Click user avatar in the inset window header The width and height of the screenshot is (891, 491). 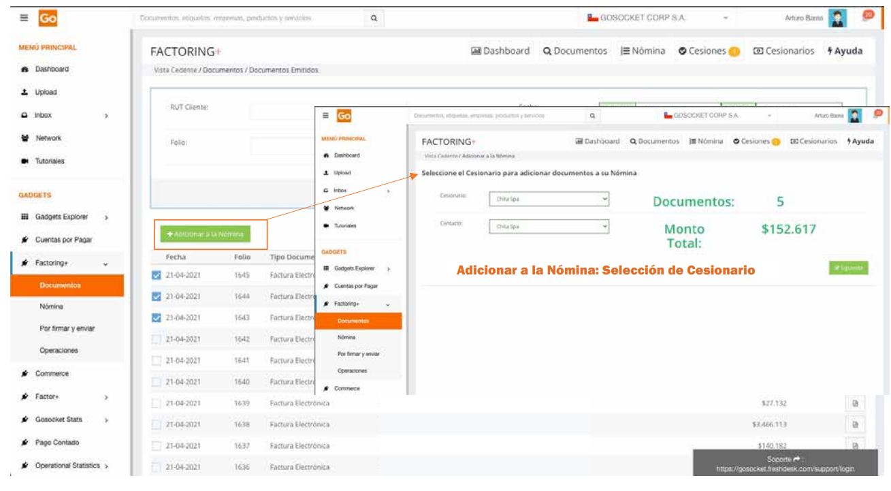point(855,116)
